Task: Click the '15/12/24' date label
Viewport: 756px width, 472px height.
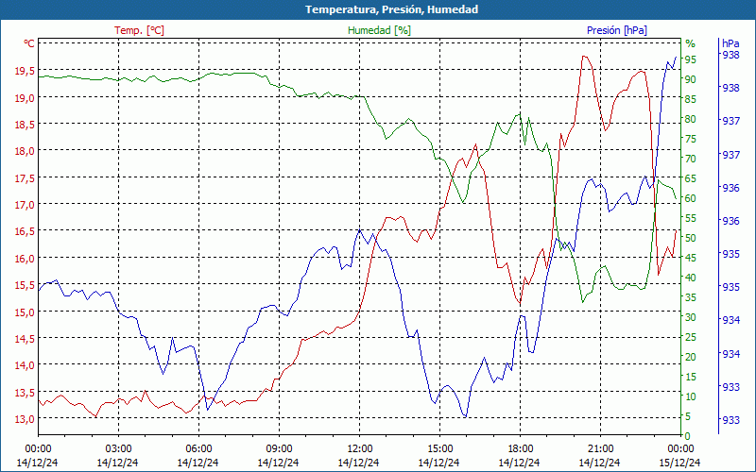Action: [679, 463]
